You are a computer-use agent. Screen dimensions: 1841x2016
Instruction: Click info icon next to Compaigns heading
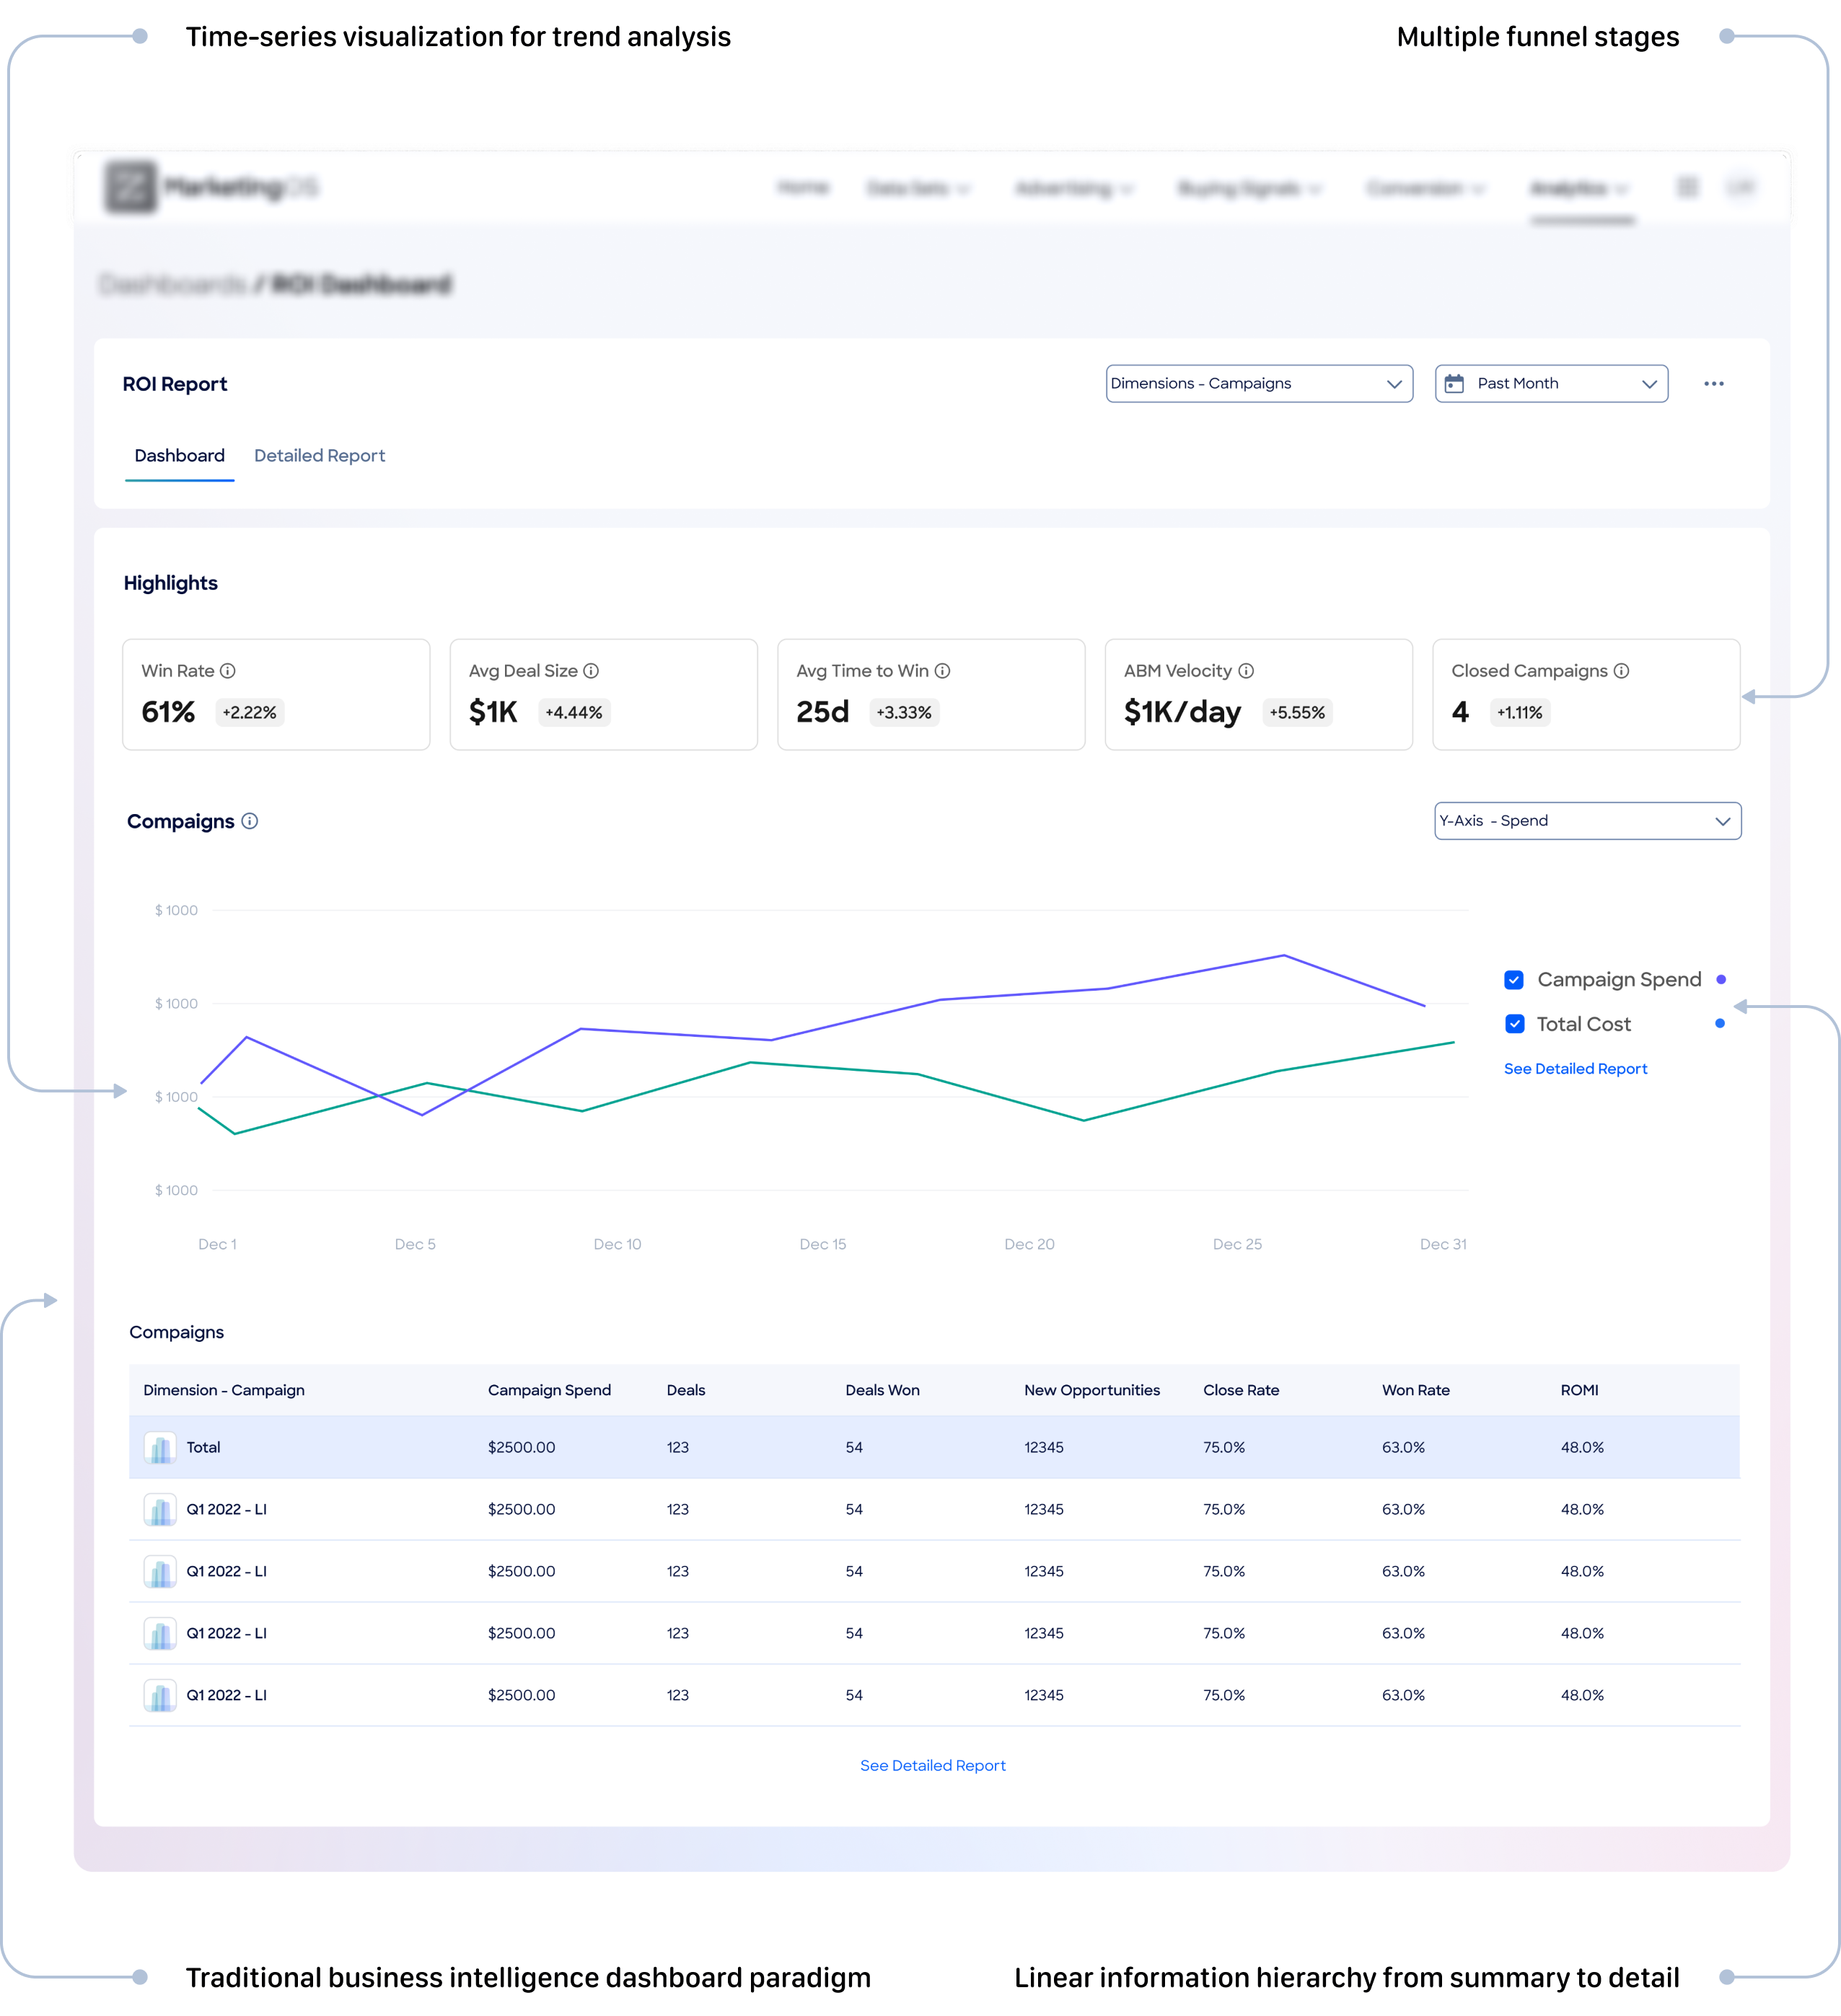[250, 821]
